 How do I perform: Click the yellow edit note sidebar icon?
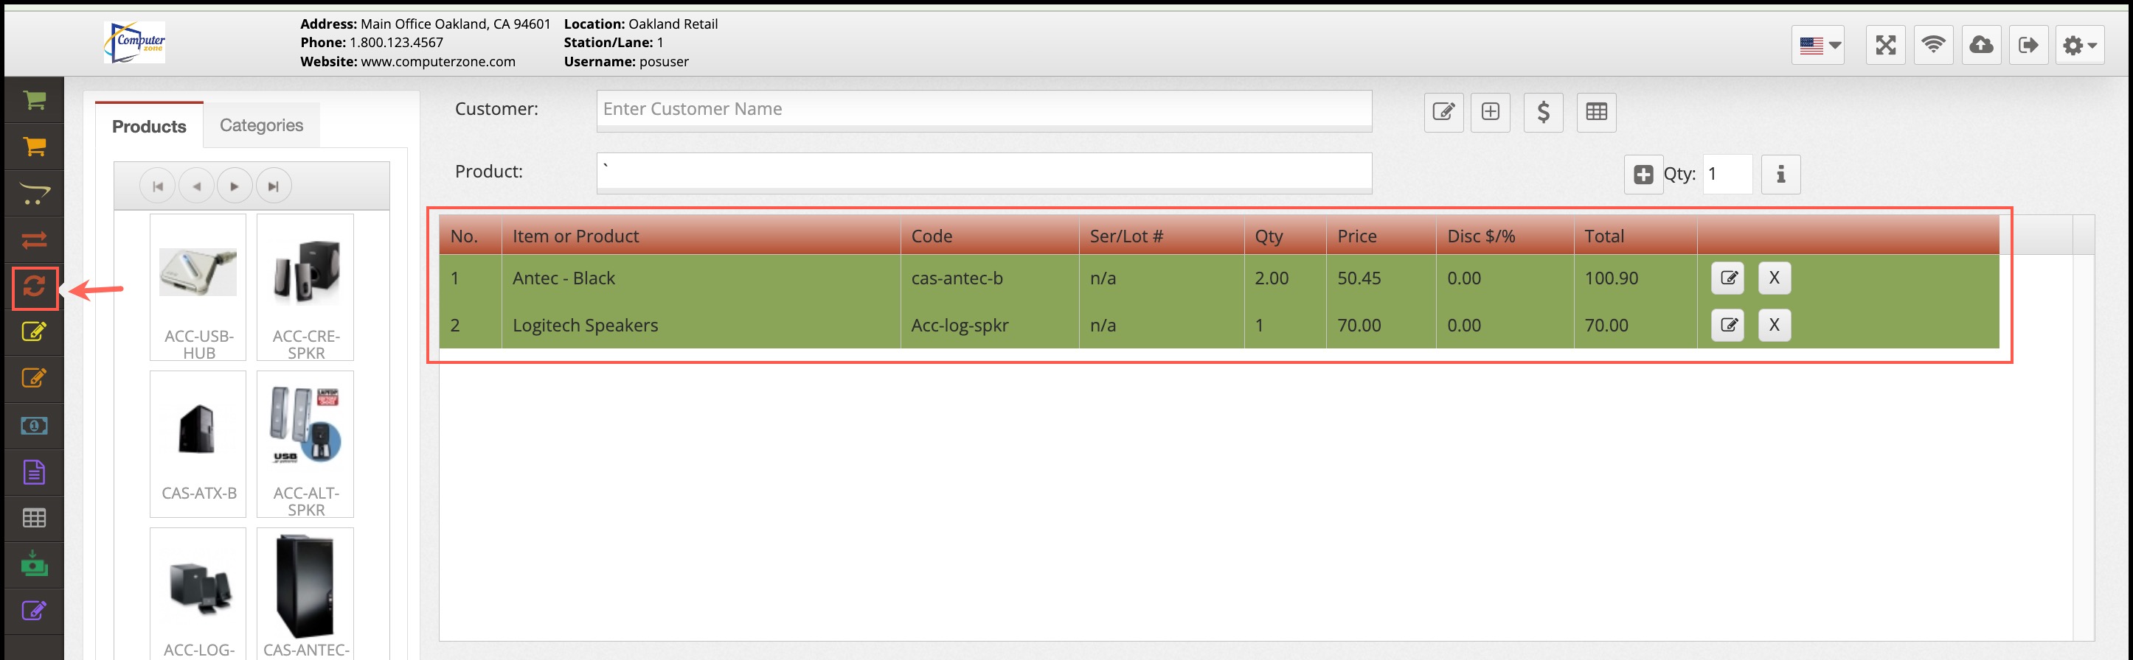34,332
